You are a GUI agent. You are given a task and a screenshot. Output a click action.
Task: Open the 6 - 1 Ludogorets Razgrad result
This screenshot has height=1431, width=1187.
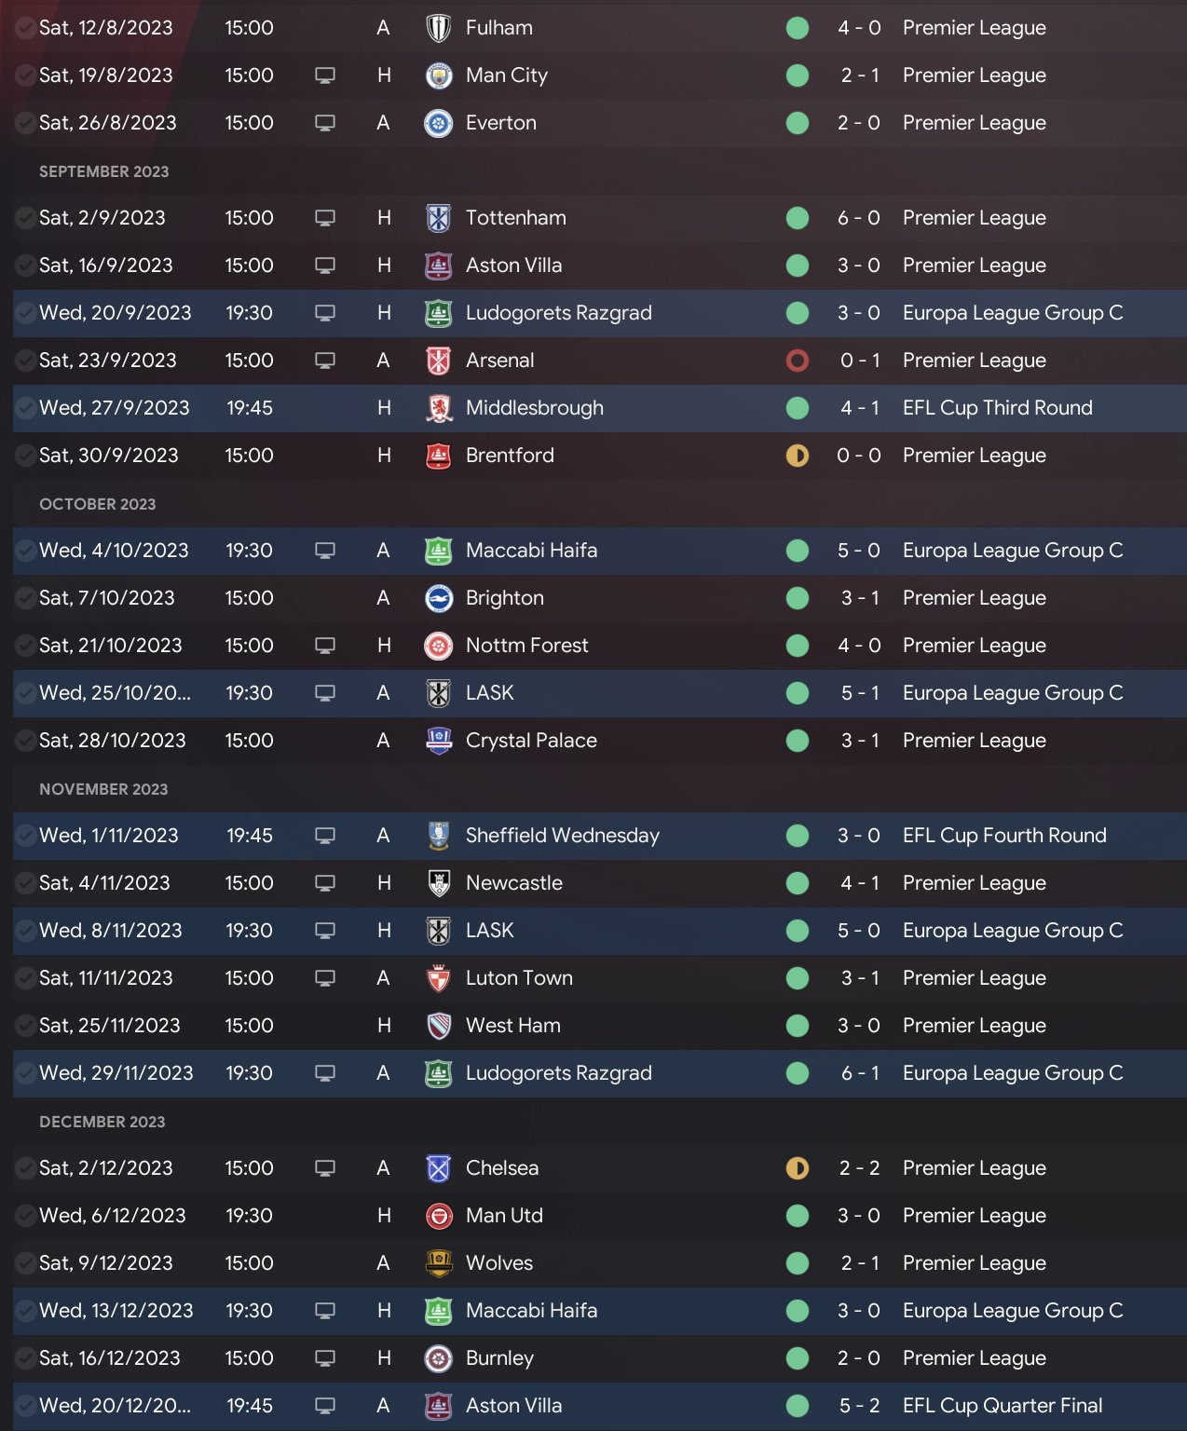pos(859,1073)
